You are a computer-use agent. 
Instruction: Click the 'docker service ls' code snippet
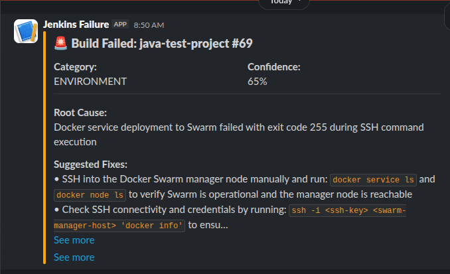[374, 180]
